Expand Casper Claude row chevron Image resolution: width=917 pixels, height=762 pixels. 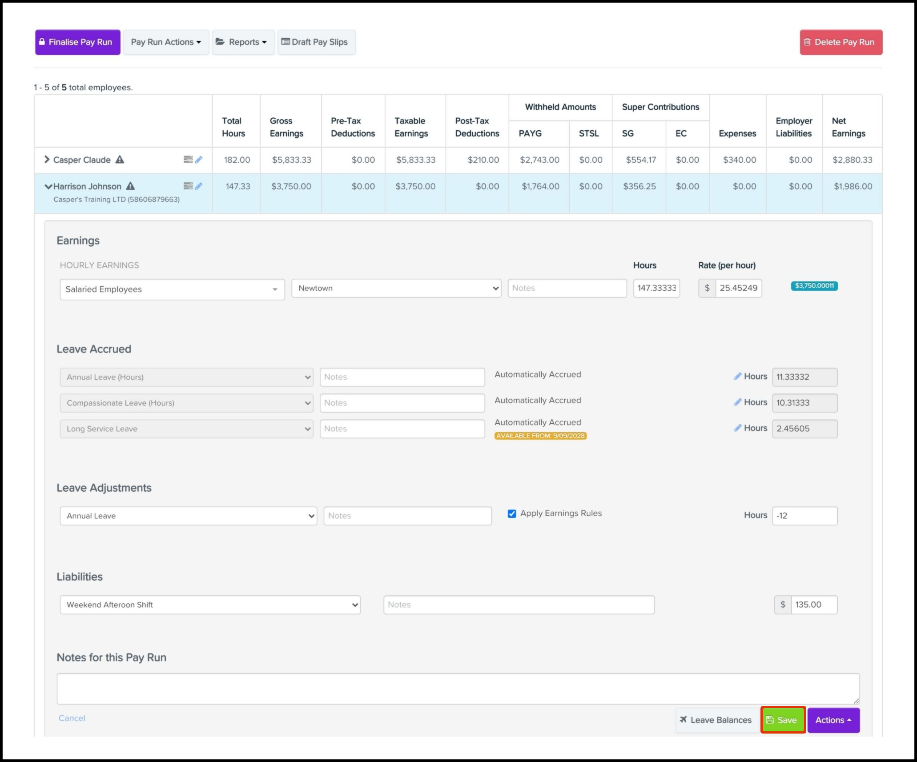tap(47, 159)
